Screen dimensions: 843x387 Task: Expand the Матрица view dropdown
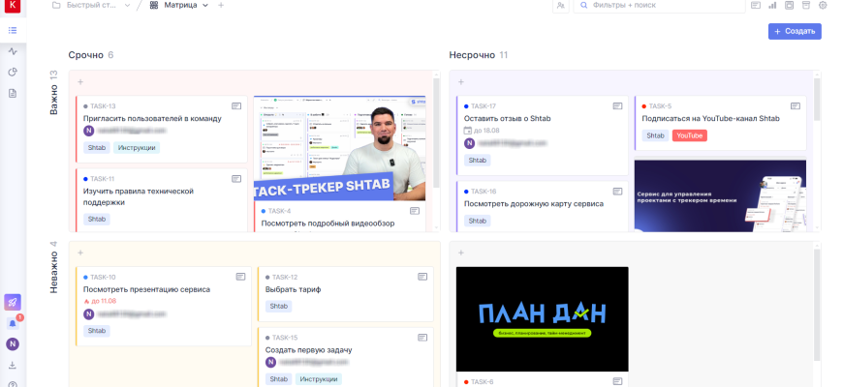[204, 6]
